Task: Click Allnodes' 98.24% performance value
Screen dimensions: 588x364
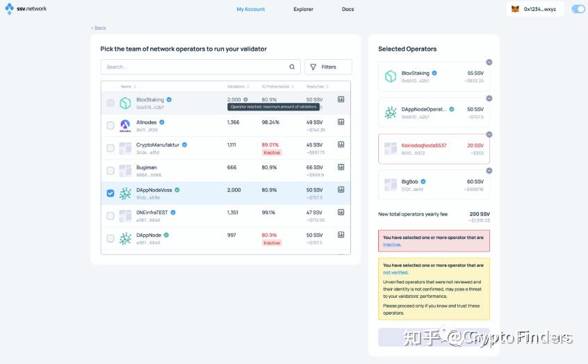Action: [x=270, y=122]
